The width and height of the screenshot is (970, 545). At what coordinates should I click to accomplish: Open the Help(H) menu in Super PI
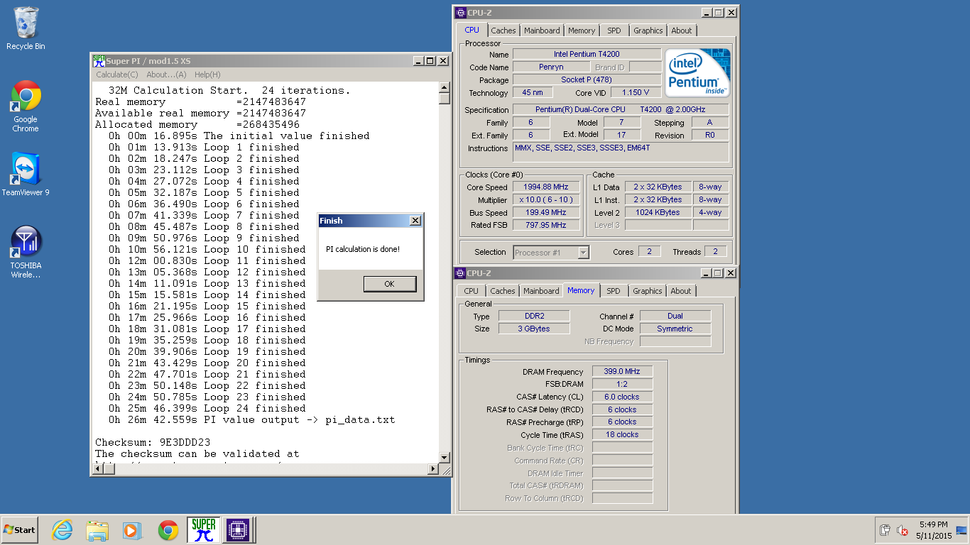click(x=207, y=75)
